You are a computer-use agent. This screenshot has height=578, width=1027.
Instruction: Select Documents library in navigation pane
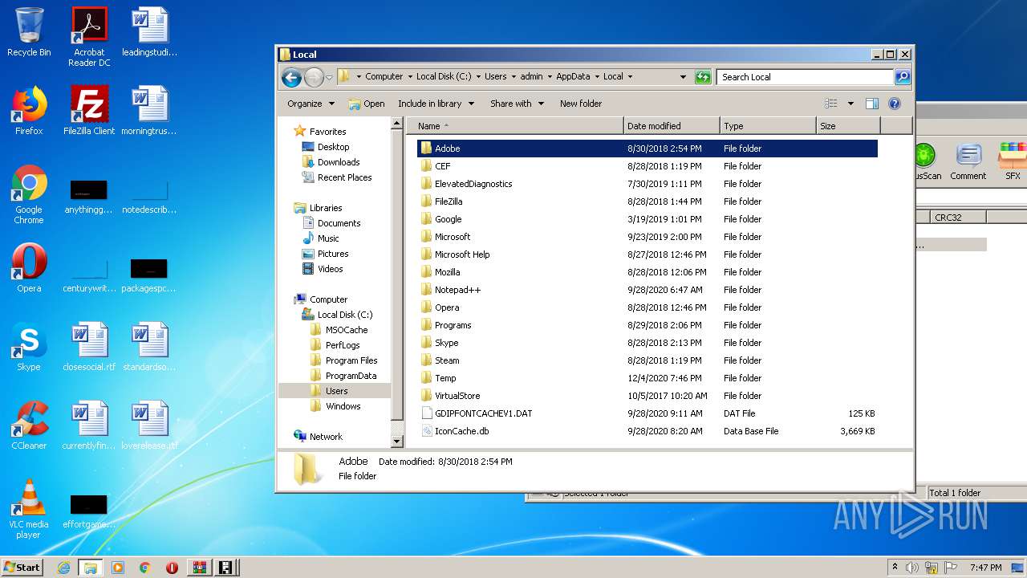339,223
